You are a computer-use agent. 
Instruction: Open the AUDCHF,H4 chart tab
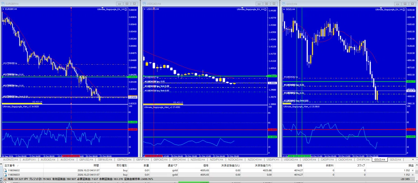pyautogui.click(x=68, y=159)
